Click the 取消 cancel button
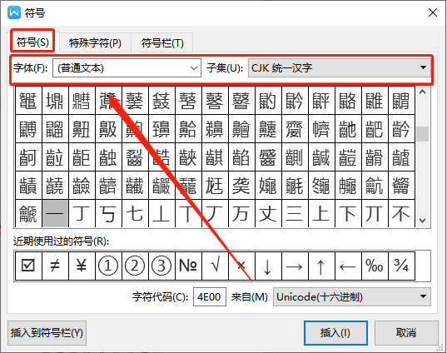This screenshot has height=353, width=447. point(406,333)
